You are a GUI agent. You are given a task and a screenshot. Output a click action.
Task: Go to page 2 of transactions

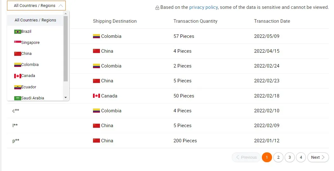coord(278,157)
